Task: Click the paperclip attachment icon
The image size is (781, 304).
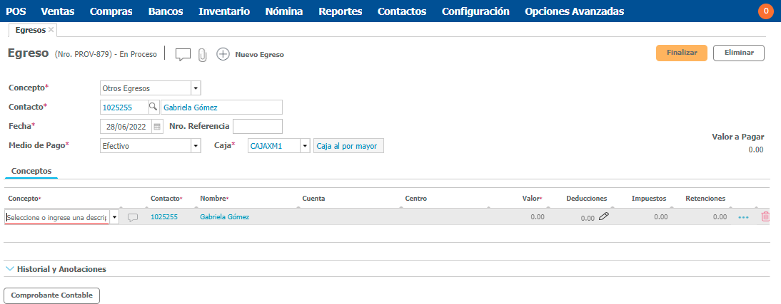Action: pos(203,55)
